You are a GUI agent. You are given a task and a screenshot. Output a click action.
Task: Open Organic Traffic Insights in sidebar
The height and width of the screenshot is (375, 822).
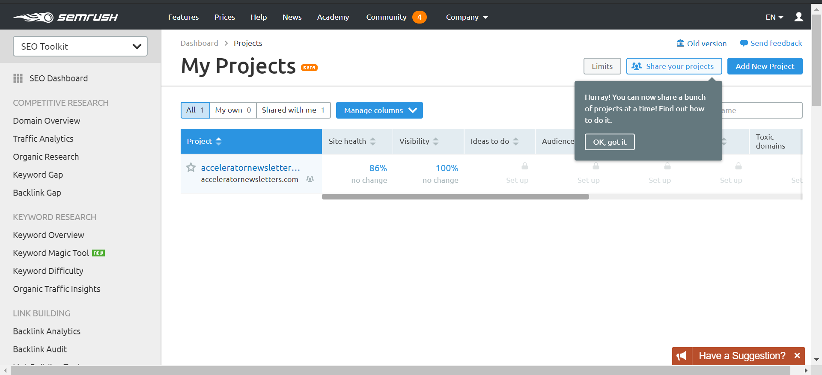point(57,289)
